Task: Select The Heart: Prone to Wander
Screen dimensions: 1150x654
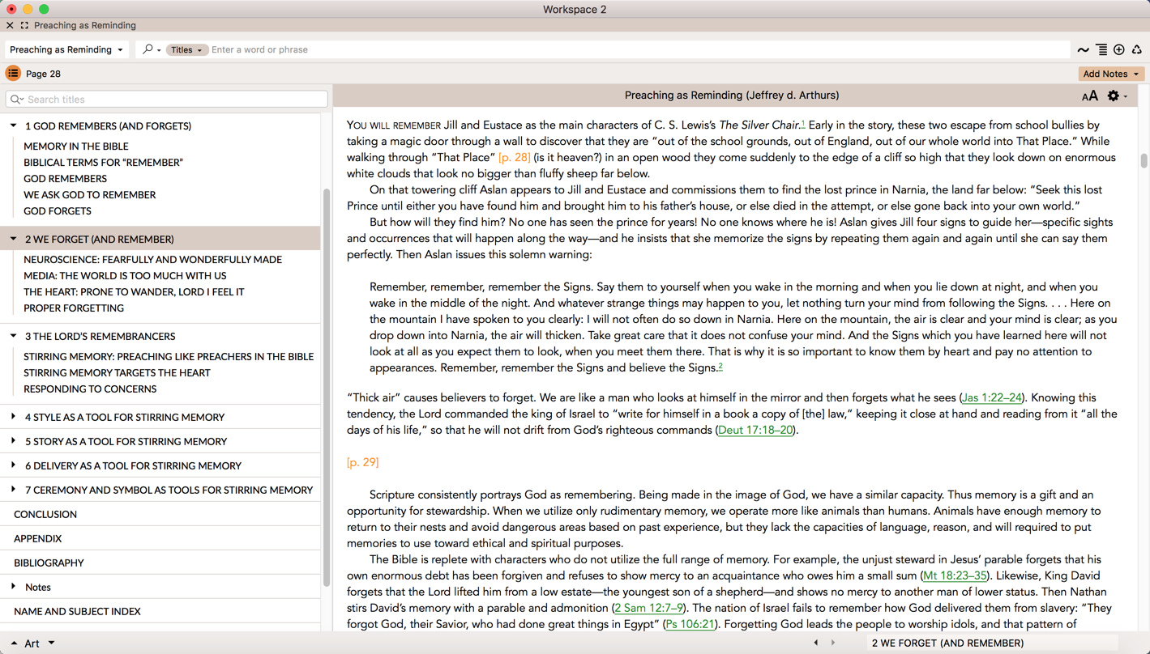Action: [134, 292]
